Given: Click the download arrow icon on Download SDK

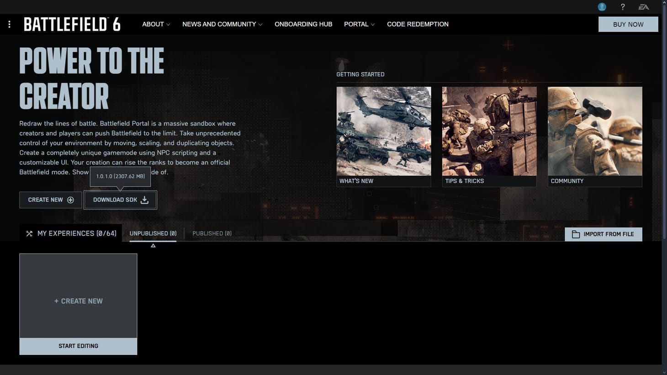Looking at the screenshot, I should (x=144, y=200).
